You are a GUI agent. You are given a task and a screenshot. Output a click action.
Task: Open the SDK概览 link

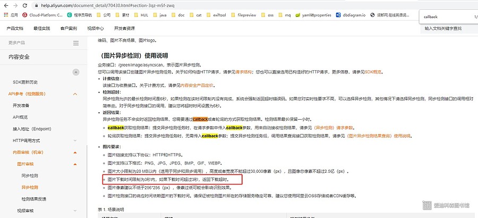tap(373, 72)
